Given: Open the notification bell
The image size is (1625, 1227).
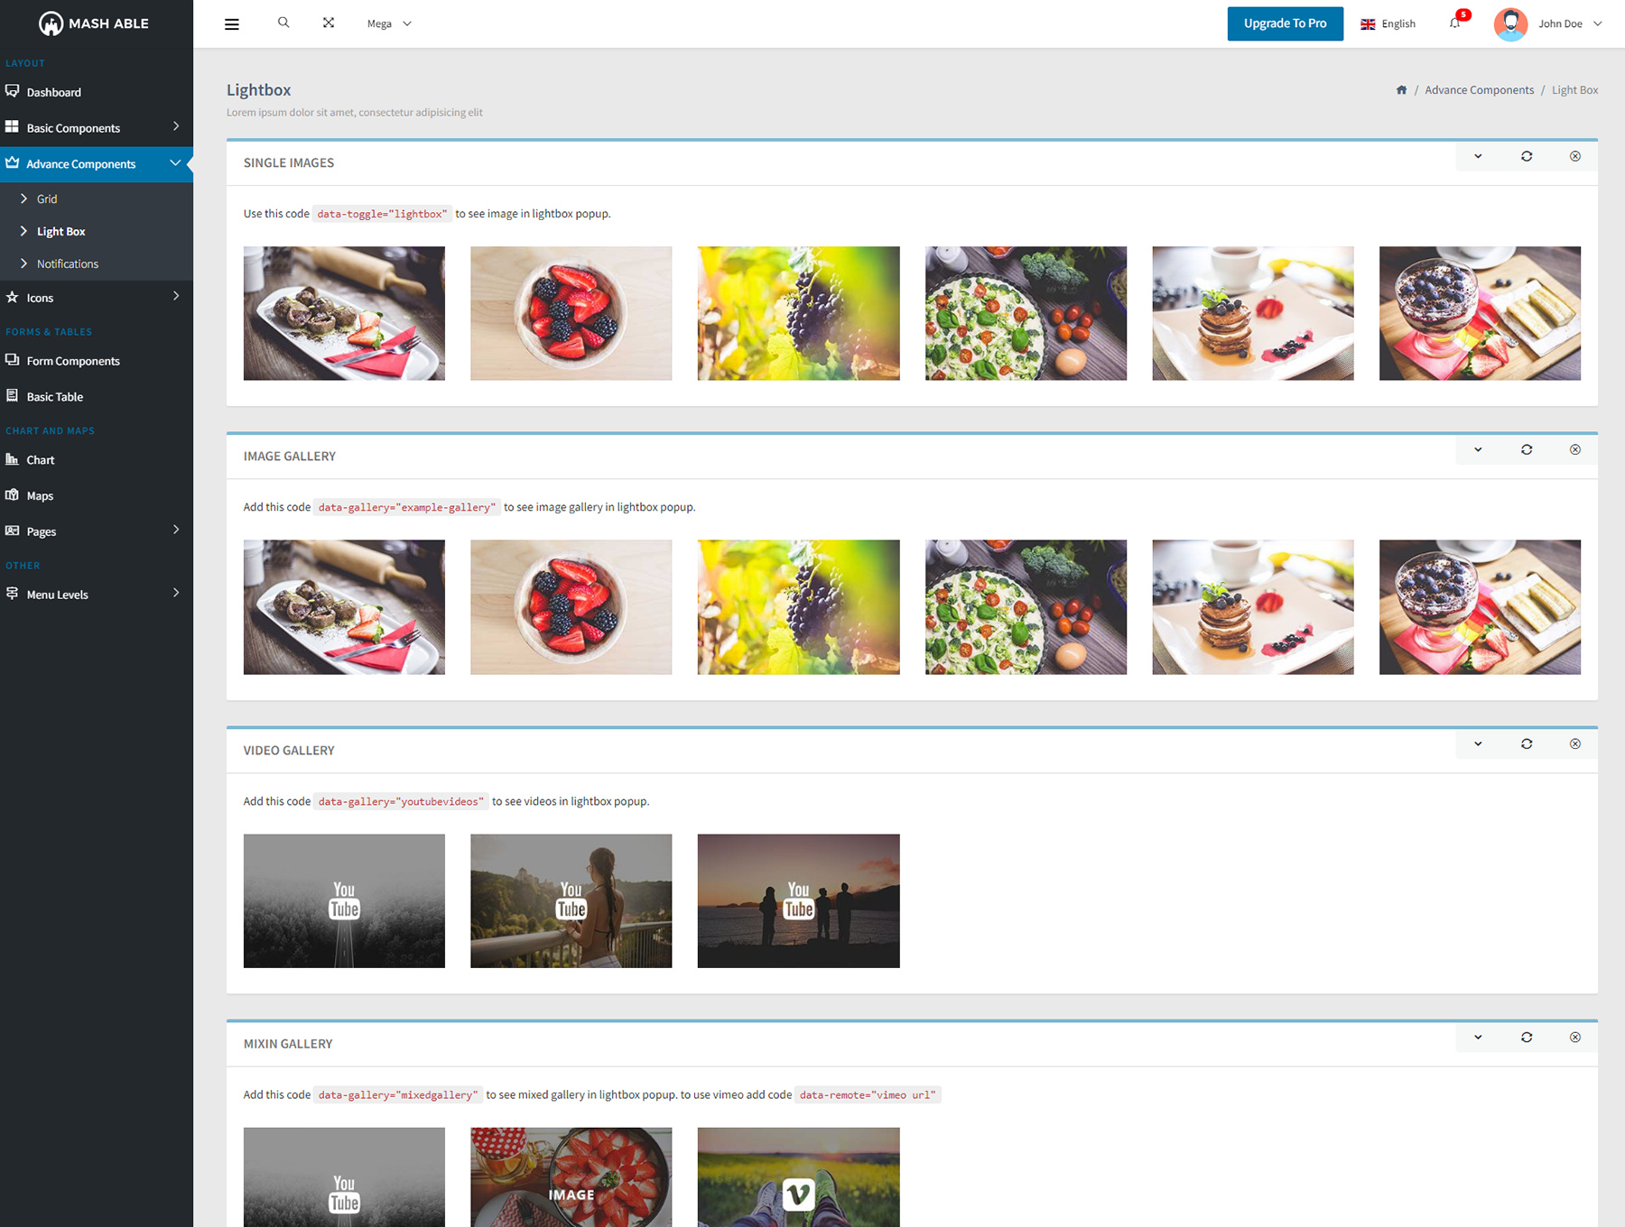Looking at the screenshot, I should coord(1454,23).
